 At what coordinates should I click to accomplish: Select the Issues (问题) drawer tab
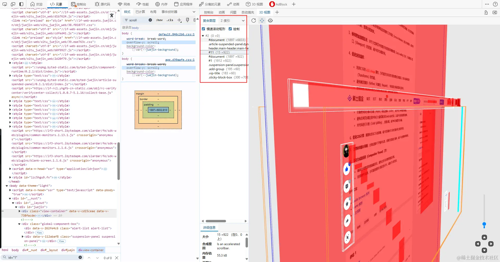coord(233,12)
